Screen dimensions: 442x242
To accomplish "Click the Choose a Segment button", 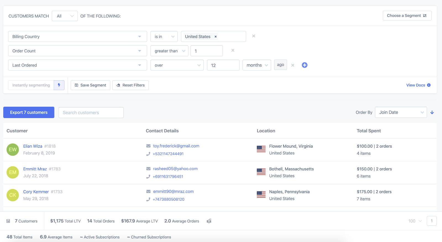I will 407,16.
